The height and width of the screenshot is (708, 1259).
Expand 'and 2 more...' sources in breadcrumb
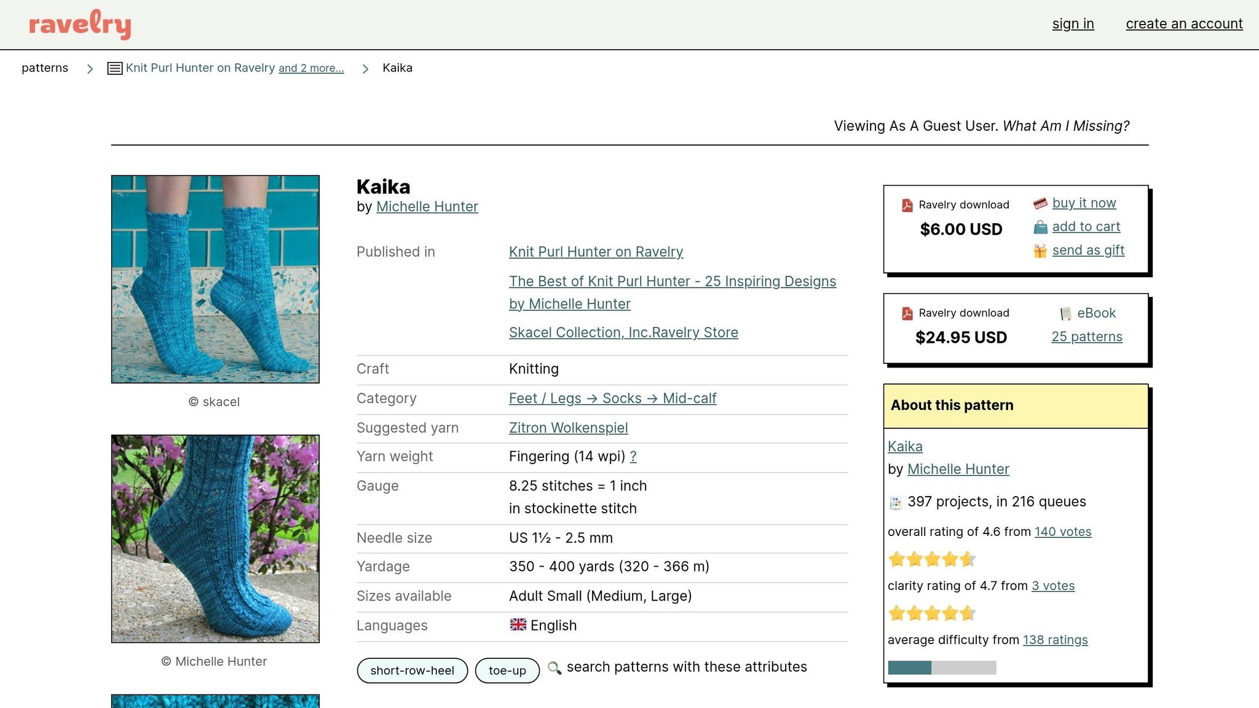click(x=311, y=68)
